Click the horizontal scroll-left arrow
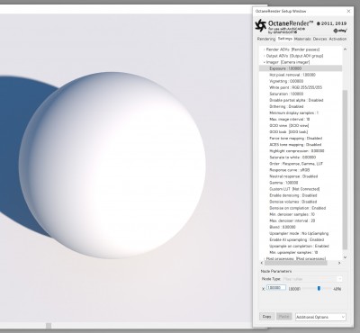This screenshot has width=360, height=333. pyautogui.click(x=262, y=263)
